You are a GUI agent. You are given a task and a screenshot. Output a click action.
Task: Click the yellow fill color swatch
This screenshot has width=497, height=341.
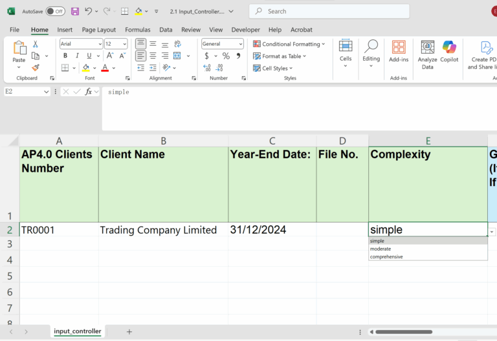click(85, 68)
